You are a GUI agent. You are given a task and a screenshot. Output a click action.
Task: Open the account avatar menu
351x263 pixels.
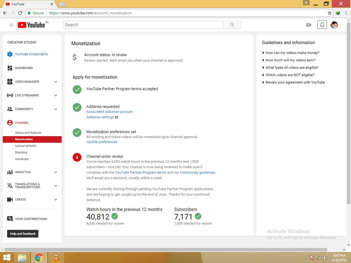click(334, 25)
